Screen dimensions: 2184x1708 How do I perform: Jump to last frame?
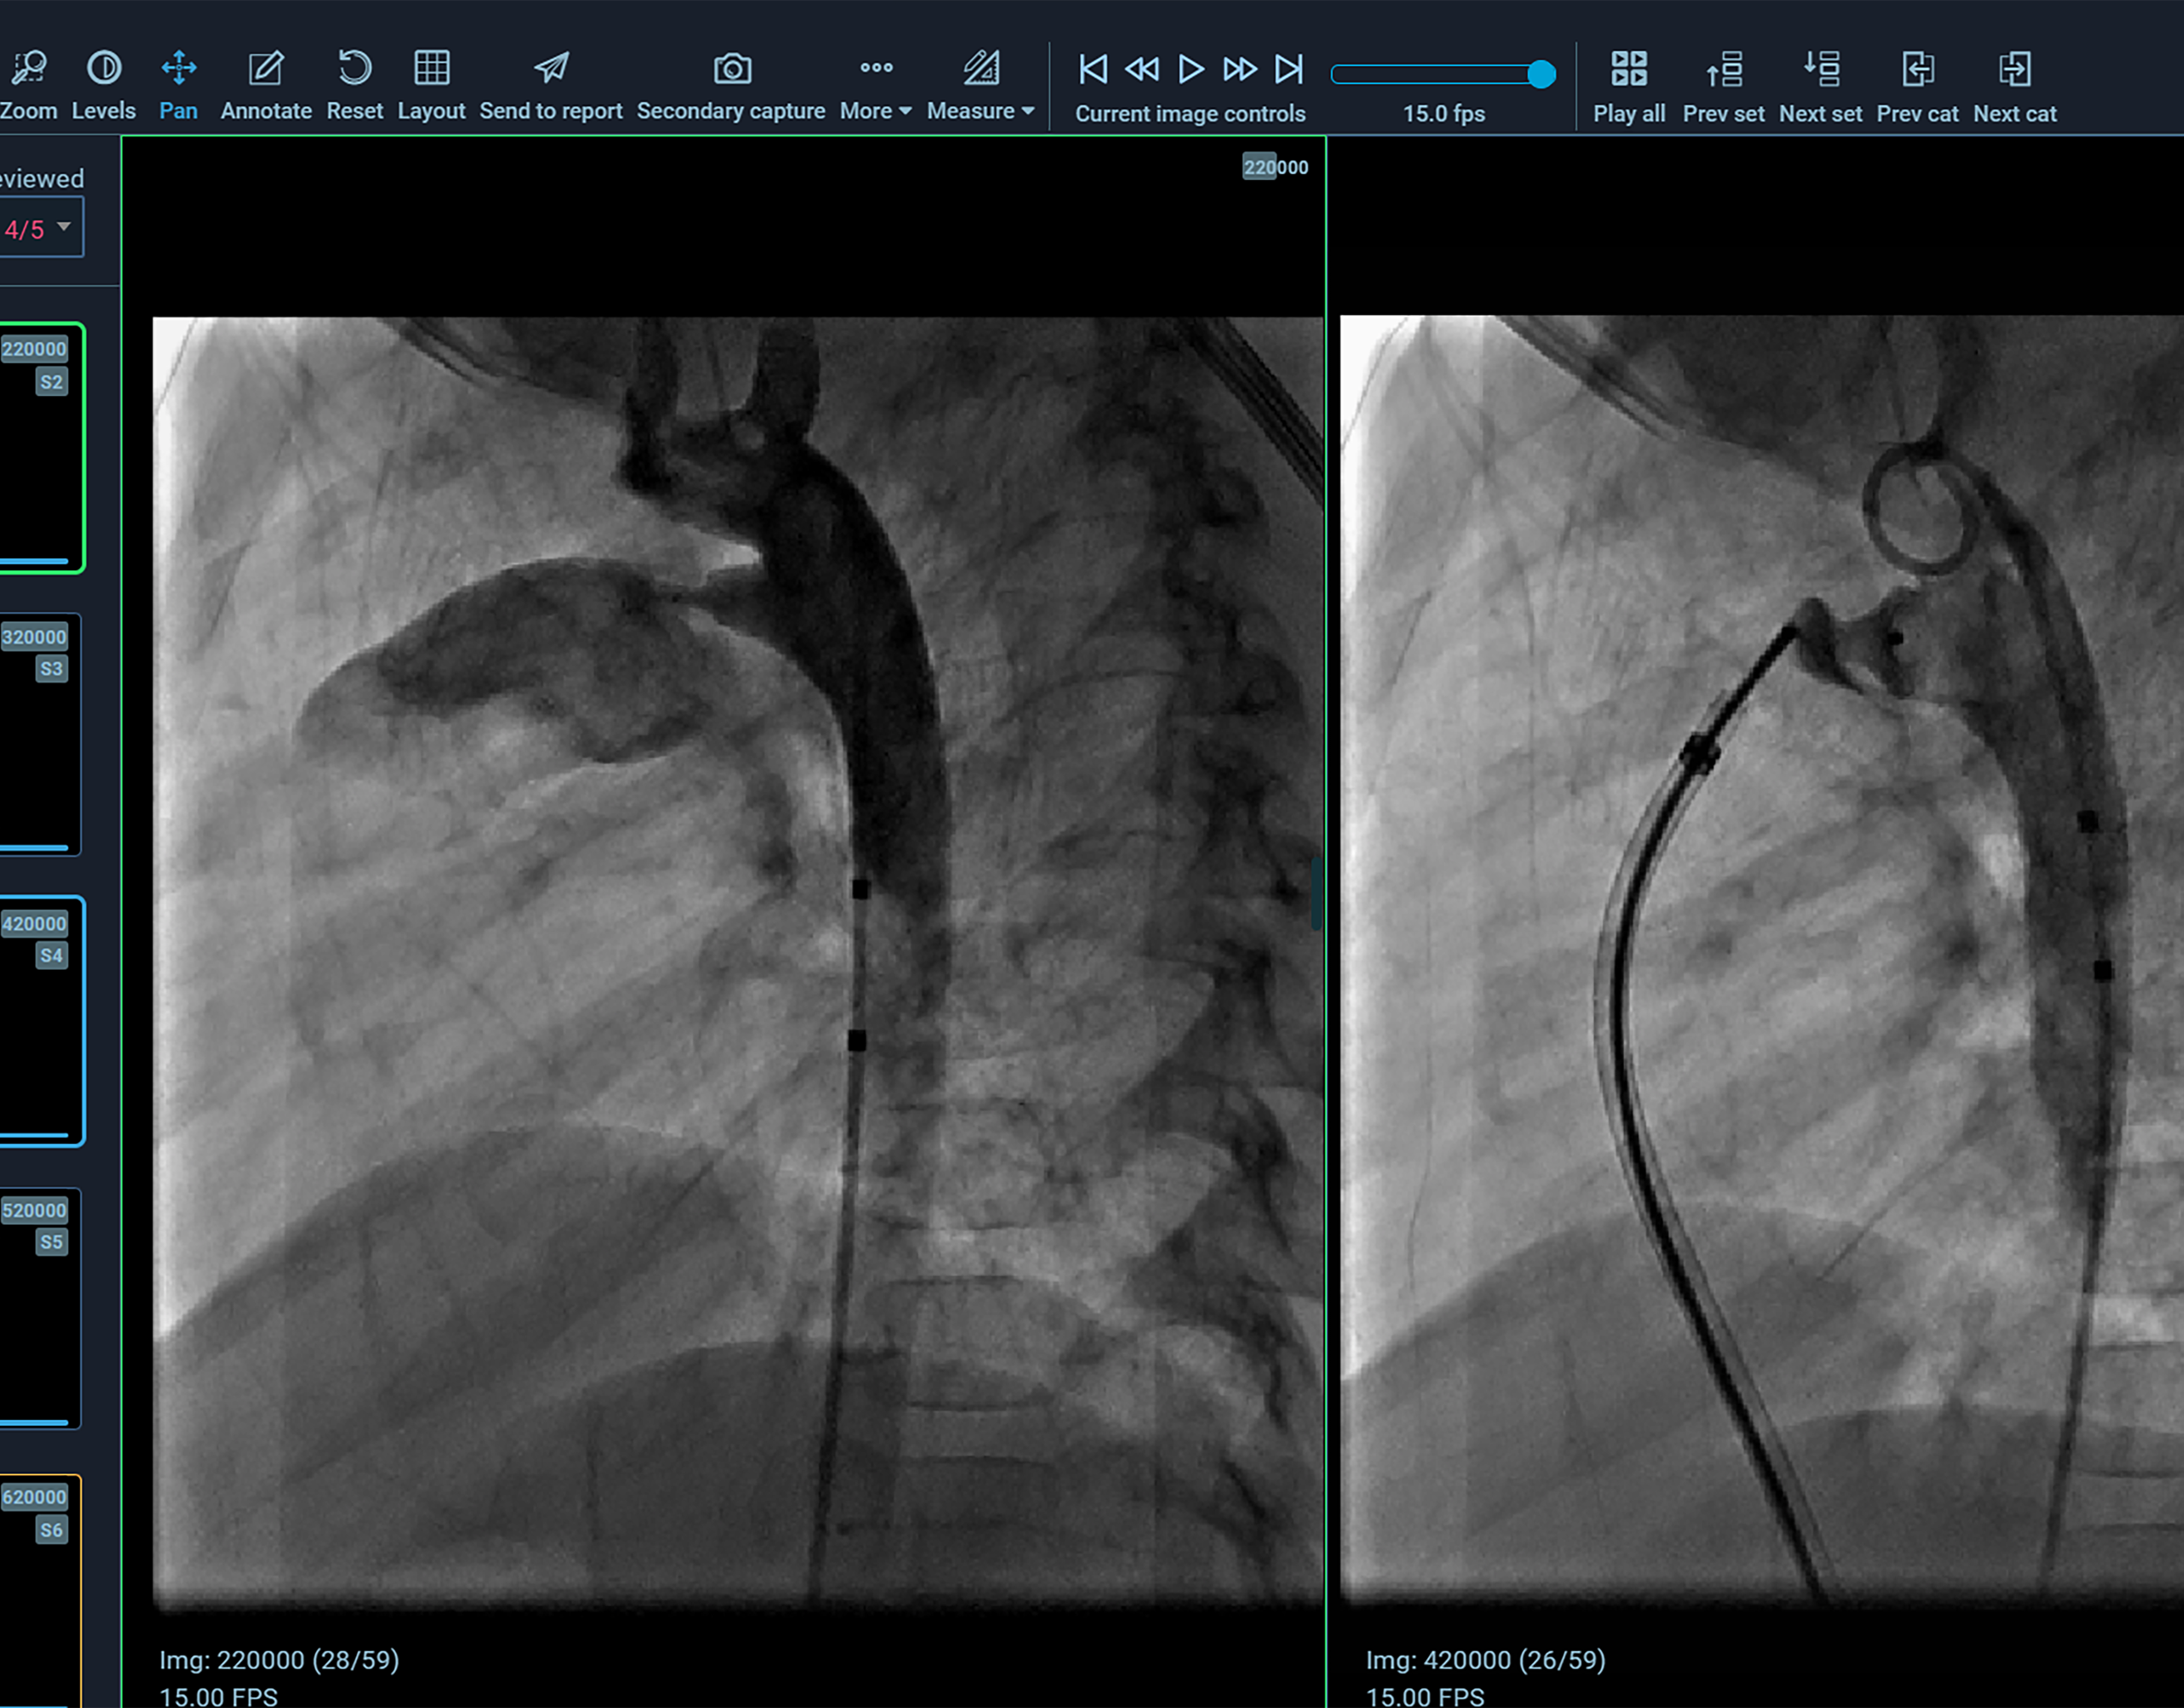click(x=1289, y=69)
